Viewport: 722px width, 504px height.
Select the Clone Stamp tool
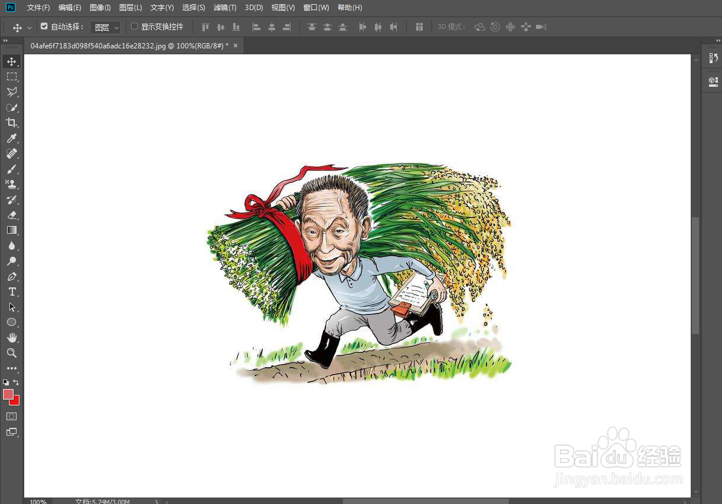(12, 184)
